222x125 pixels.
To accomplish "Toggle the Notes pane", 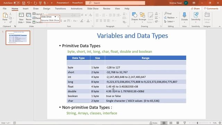I will coord(153,123).
